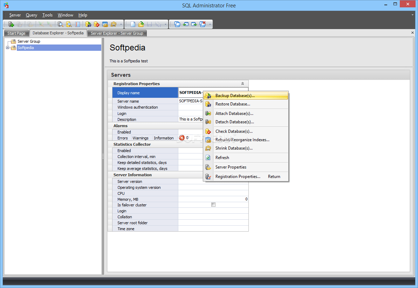
Task: Collapse the Registration Properties section chevron
Action: tap(242, 84)
